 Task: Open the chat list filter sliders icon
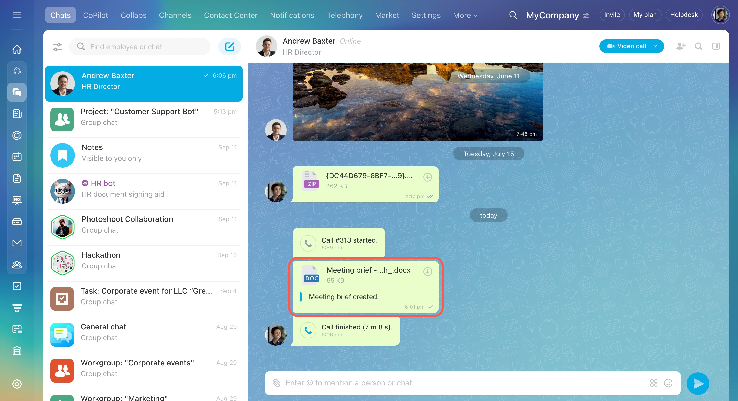pos(57,47)
